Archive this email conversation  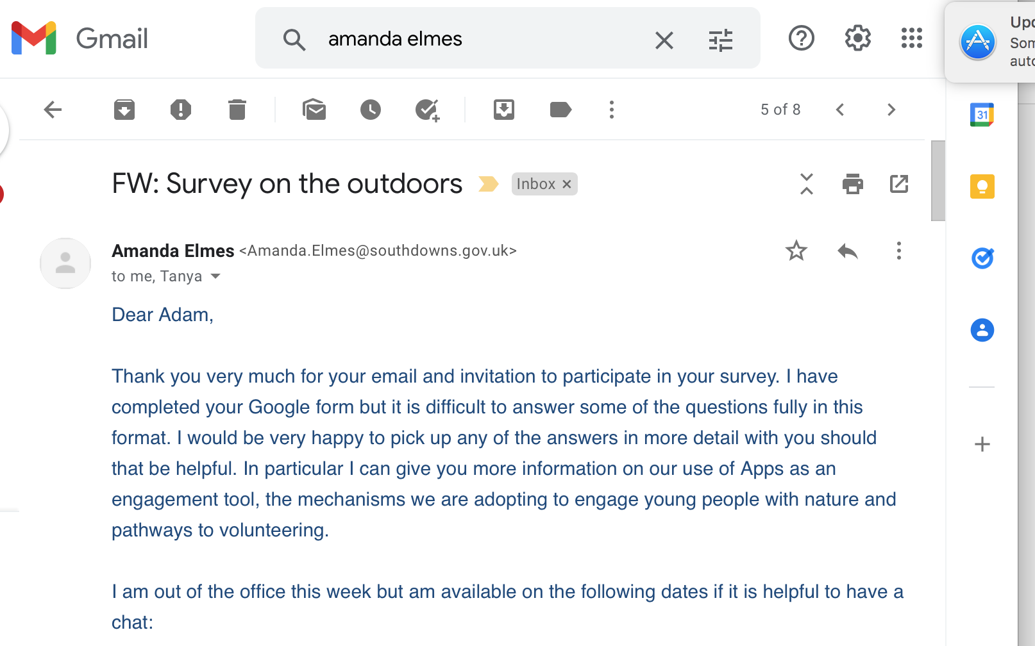click(124, 110)
